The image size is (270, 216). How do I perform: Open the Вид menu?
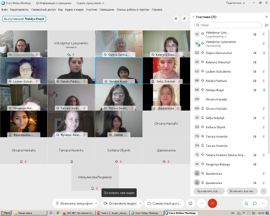(60, 10)
